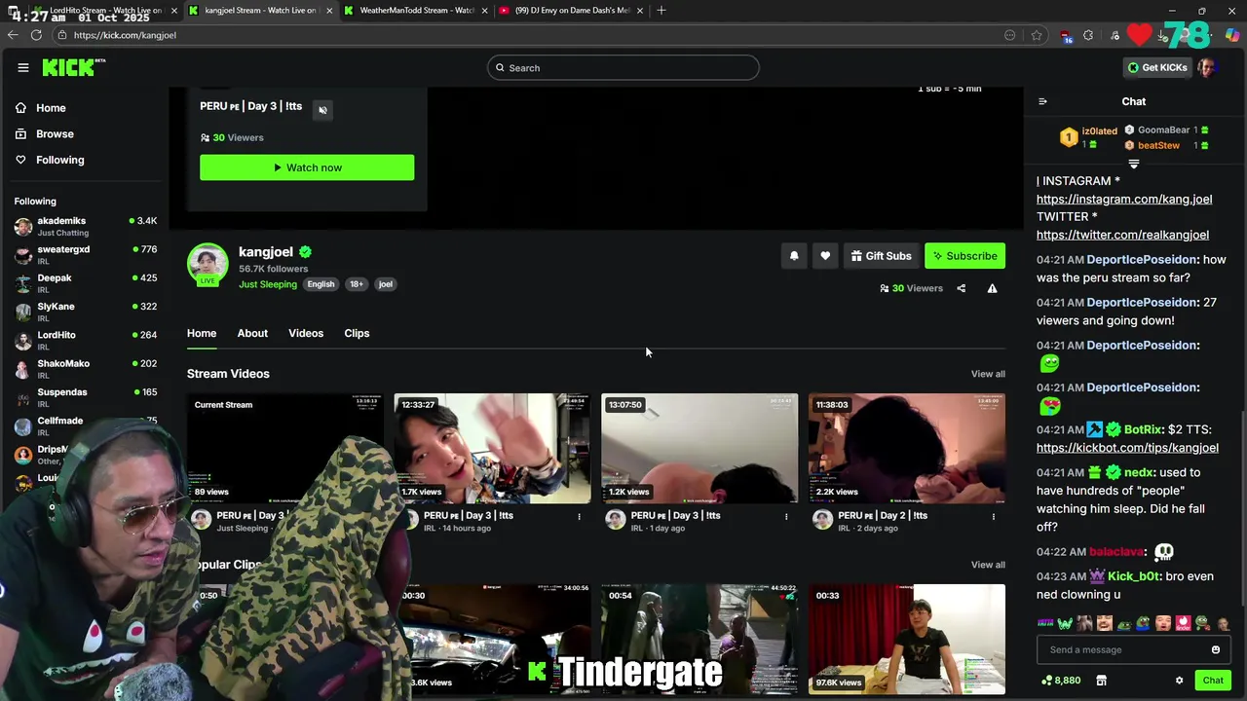The height and width of the screenshot is (701, 1247).
Task: Follow kangjoel with the heart button
Action: [825, 256]
